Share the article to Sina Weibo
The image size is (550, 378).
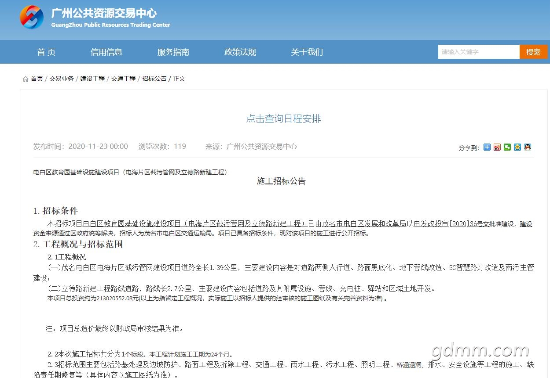(497, 147)
